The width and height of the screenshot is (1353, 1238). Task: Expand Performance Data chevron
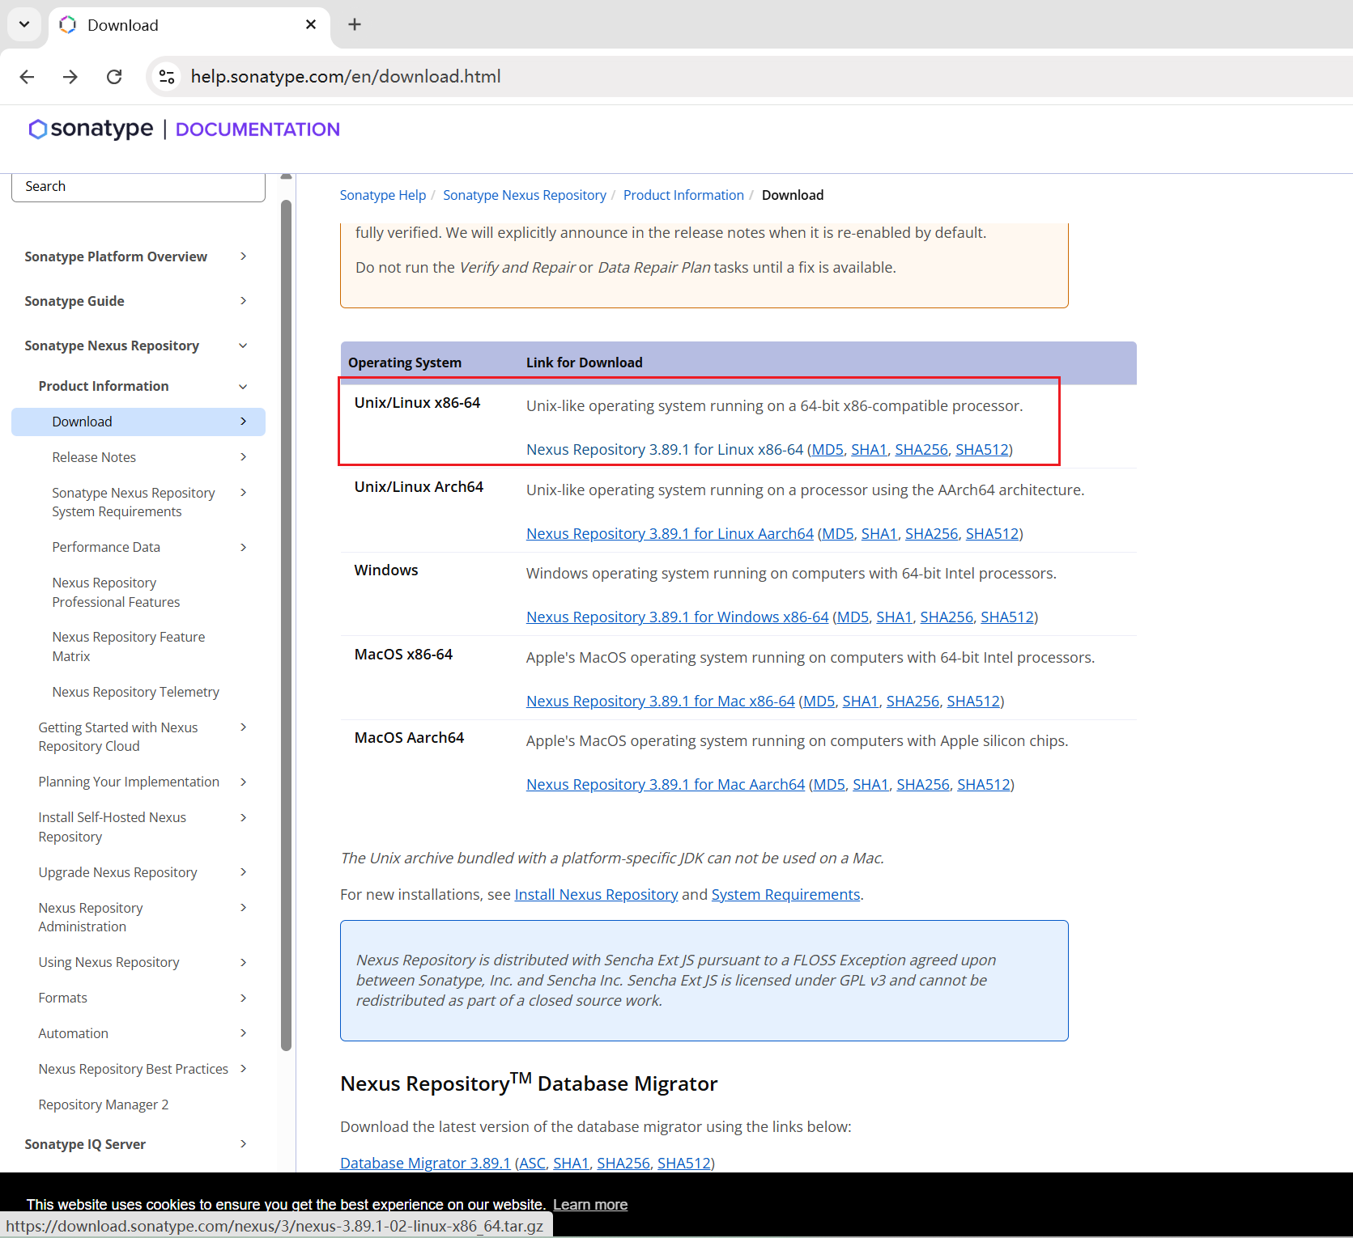pos(243,548)
